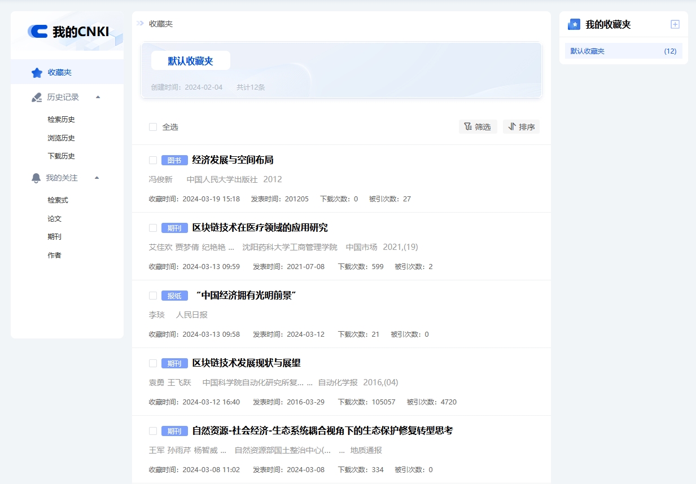Open 下载历史 in the sidebar
696x484 pixels.
pyautogui.click(x=61, y=156)
